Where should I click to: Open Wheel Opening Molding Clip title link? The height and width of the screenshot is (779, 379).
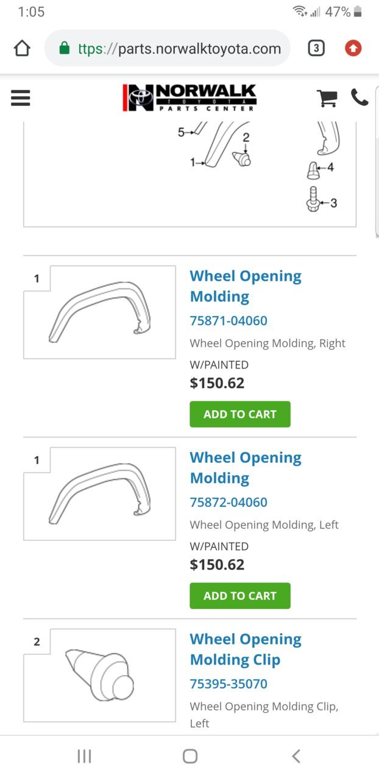[x=246, y=649]
